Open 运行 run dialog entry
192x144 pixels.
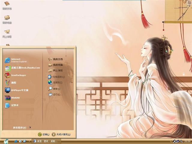tap(55, 94)
